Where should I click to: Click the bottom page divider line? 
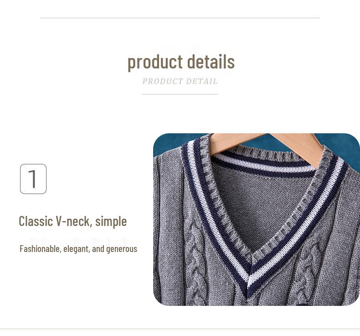pyautogui.click(x=180, y=329)
